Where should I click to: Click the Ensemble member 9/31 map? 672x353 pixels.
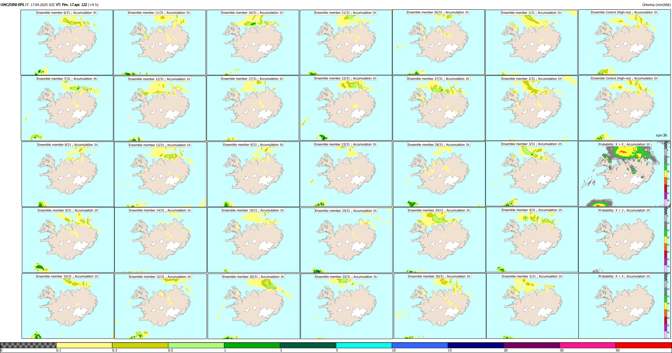[x=68, y=240]
